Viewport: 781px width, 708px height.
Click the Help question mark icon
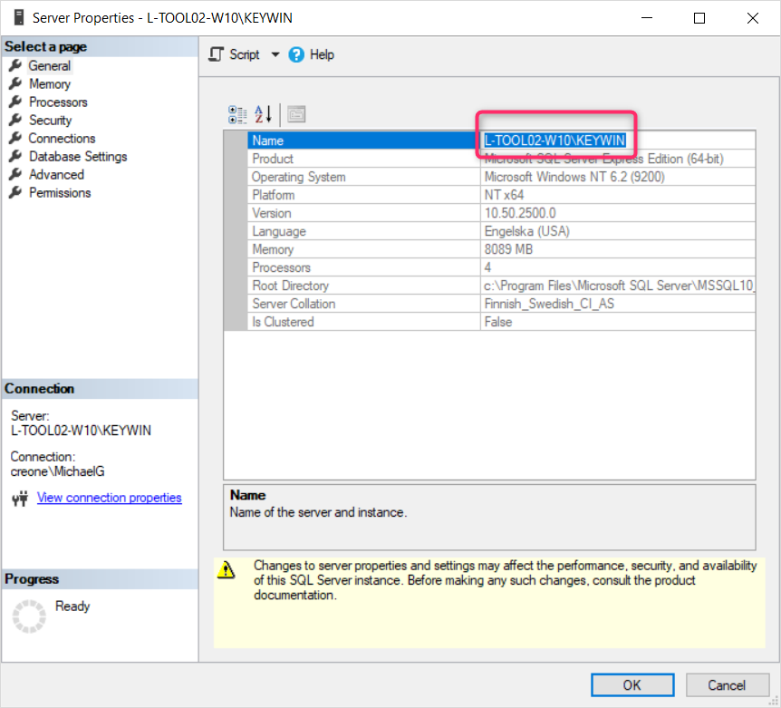296,54
